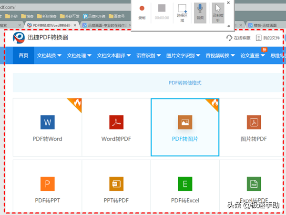
Task: Click the PDF转Excel label text
Action: (x=185, y=200)
